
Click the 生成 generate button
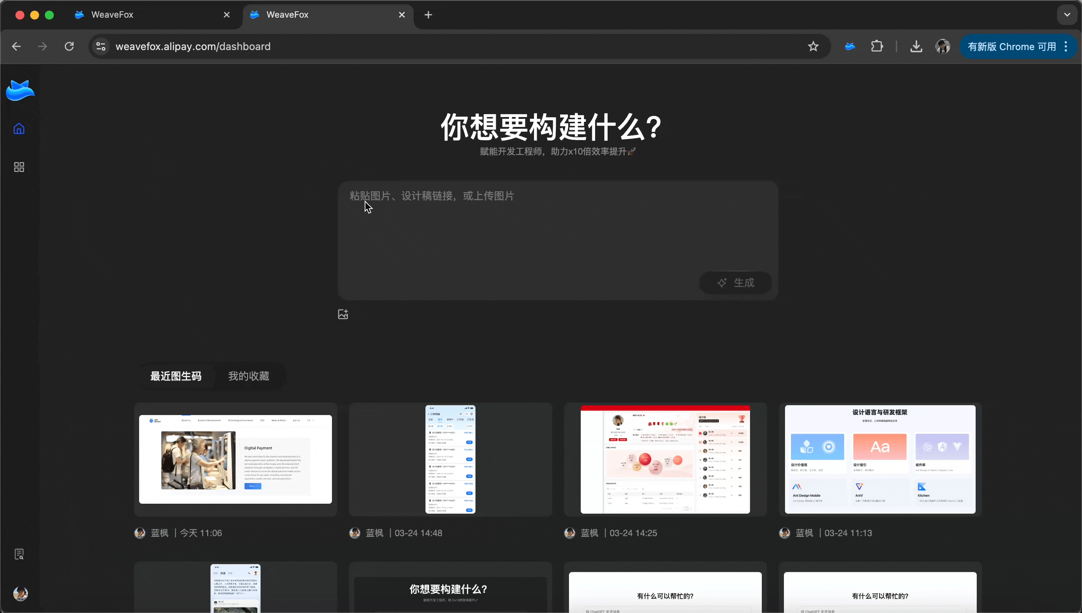pyautogui.click(x=735, y=283)
